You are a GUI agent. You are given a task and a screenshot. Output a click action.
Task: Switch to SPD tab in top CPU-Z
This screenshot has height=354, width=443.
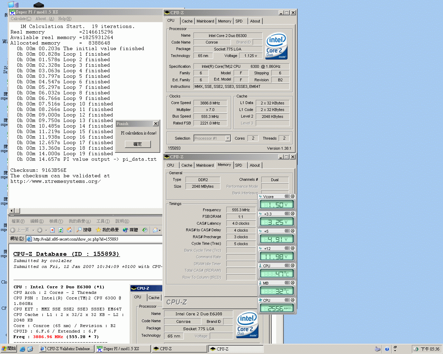click(239, 21)
